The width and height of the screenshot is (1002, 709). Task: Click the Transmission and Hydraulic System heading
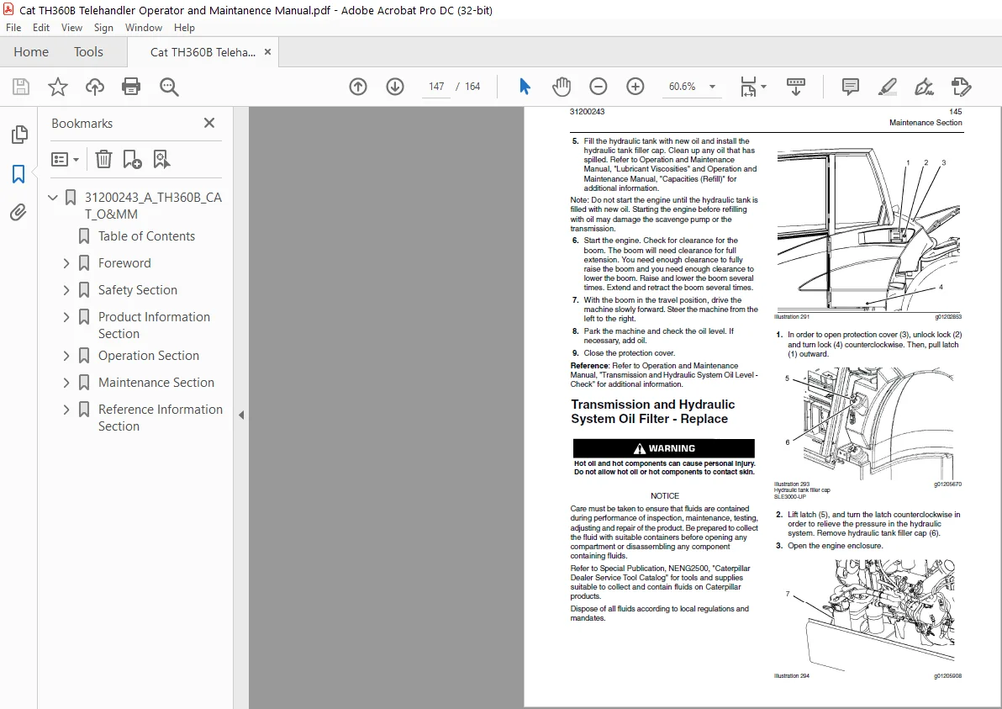tap(652, 412)
